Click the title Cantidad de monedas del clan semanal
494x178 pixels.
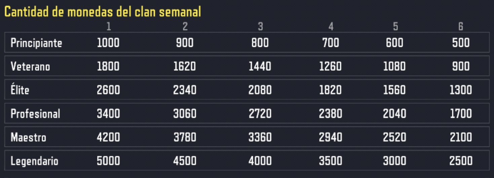103,12
